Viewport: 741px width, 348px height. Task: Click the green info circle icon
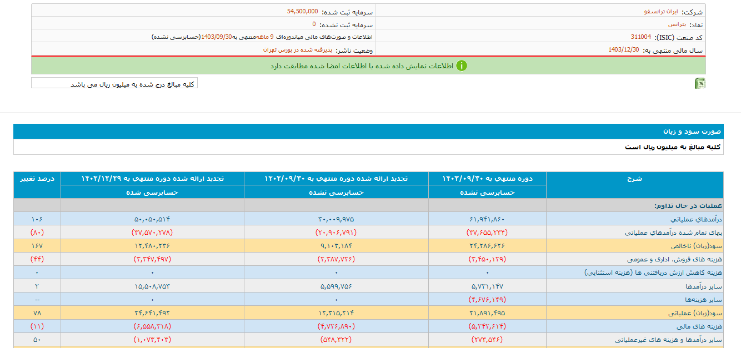(462, 65)
